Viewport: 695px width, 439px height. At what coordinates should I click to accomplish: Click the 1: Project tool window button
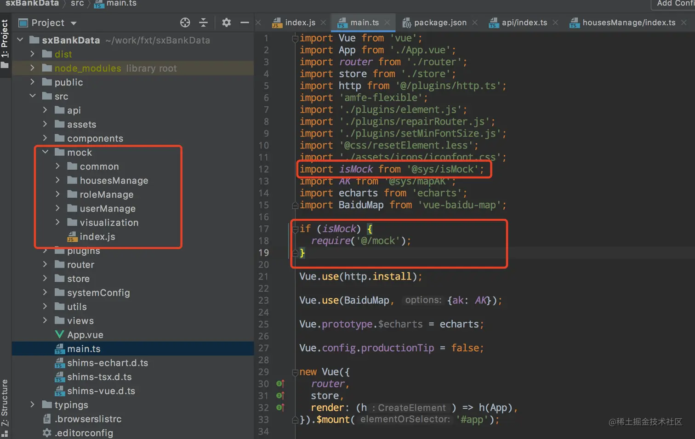pyautogui.click(x=5, y=44)
